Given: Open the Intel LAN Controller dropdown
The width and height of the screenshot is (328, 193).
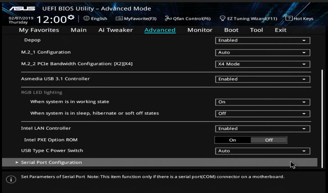Looking at the screenshot, I should click(x=263, y=129).
